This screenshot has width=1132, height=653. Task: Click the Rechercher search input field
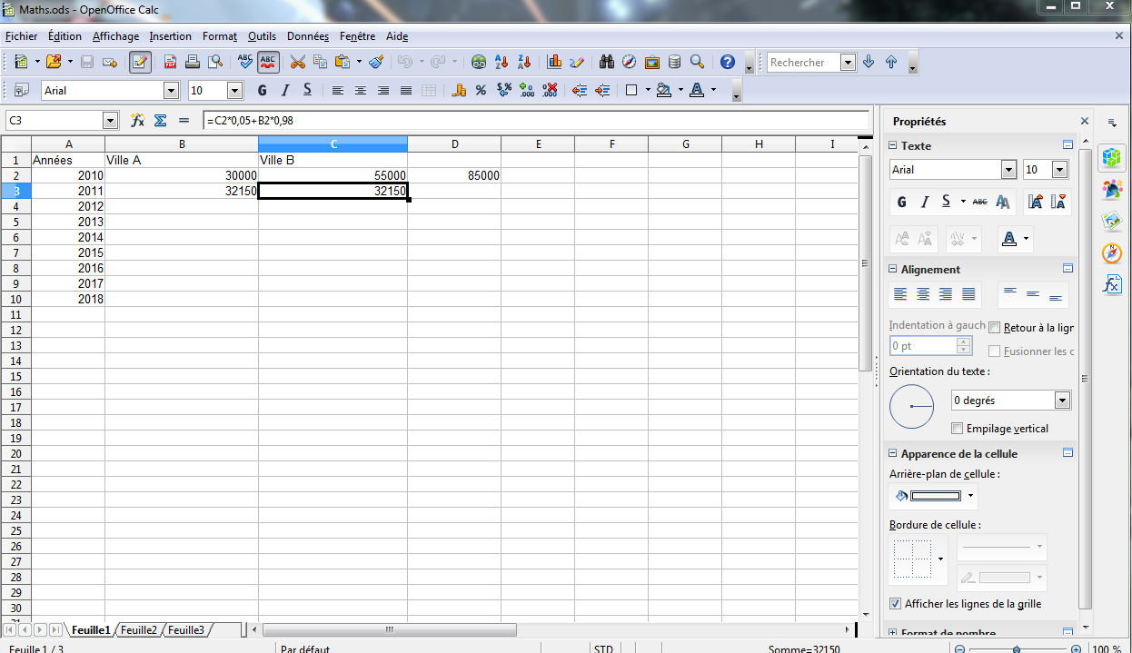click(x=803, y=62)
